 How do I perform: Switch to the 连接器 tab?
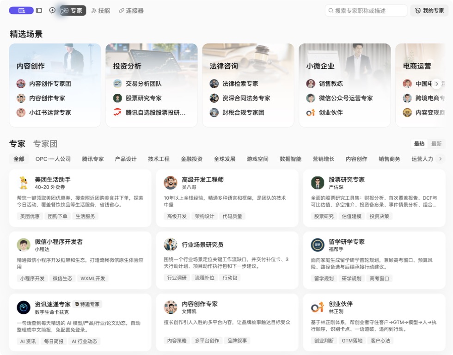(x=131, y=11)
